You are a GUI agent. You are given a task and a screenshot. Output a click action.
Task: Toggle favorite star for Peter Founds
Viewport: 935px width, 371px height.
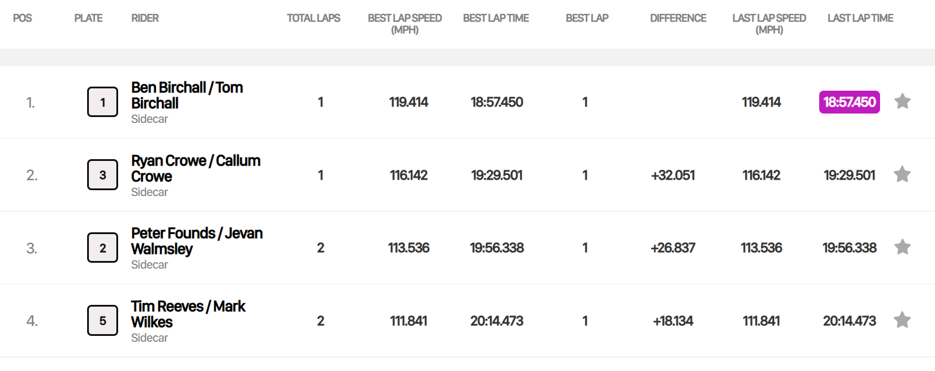(x=902, y=248)
